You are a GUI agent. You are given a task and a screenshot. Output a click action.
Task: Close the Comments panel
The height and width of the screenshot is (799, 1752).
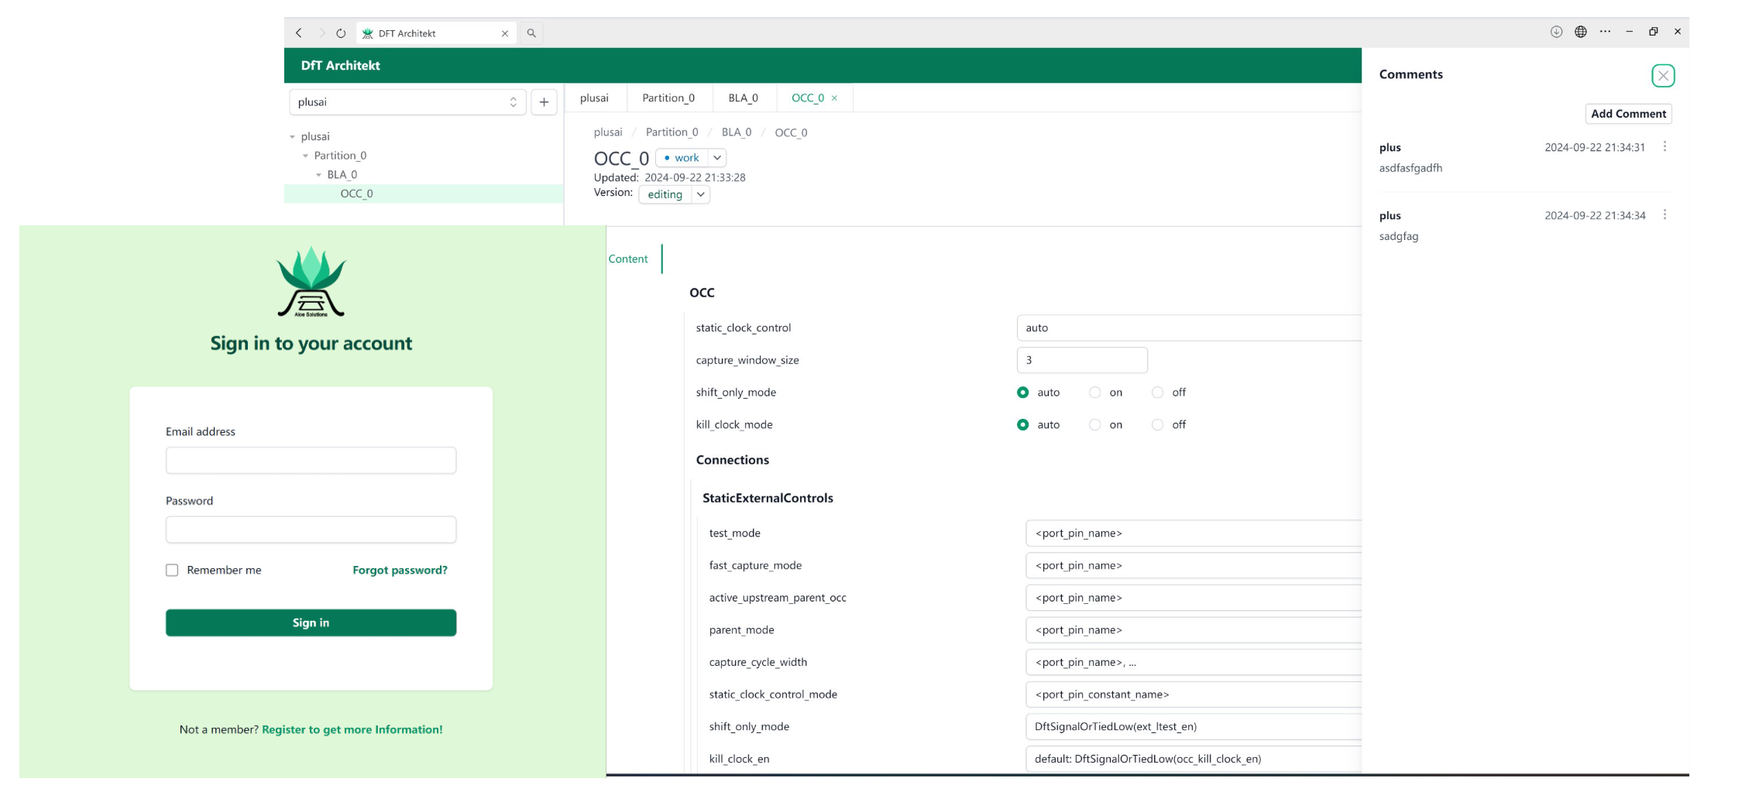pos(1663,76)
